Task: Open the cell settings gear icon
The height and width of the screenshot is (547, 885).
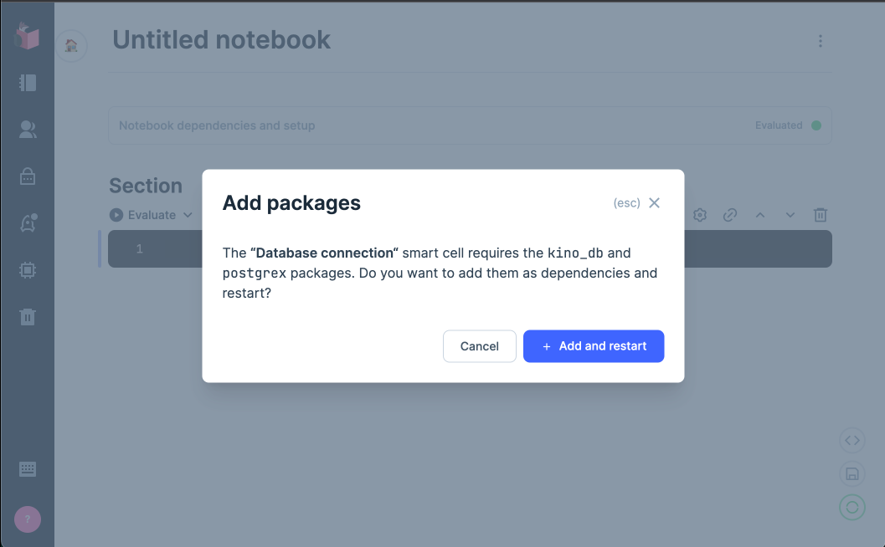Action: click(699, 215)
